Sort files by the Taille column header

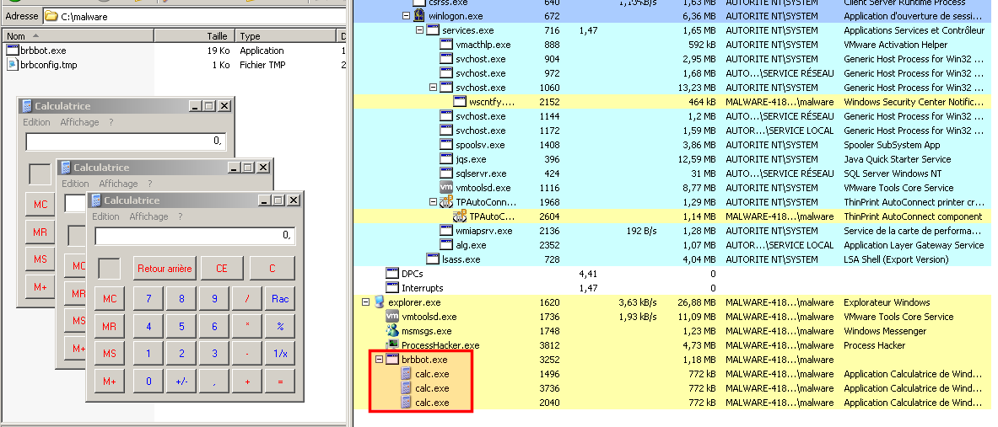[217, 36]
